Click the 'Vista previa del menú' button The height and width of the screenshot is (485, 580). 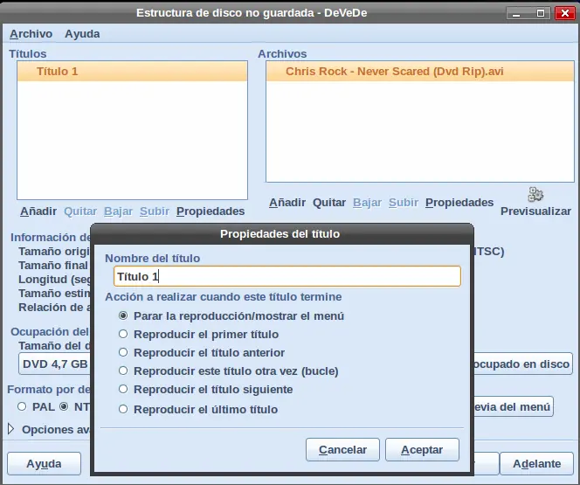coord(514,406)
